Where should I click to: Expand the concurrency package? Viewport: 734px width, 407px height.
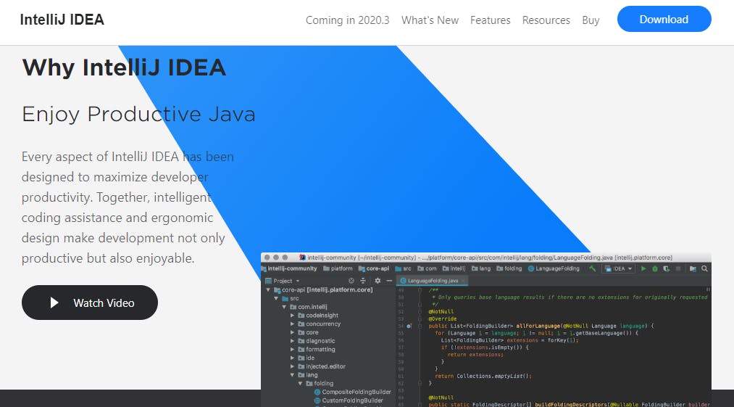pos(292,324)
